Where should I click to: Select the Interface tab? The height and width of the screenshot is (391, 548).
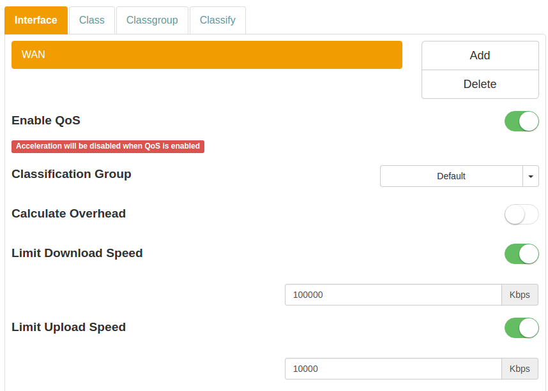click(36, 20)
